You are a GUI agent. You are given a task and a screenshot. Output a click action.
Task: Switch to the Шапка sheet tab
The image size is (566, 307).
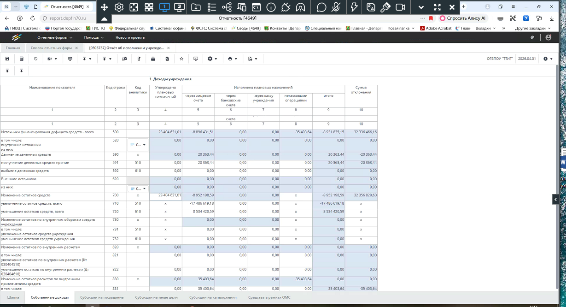tap(13, 297)
